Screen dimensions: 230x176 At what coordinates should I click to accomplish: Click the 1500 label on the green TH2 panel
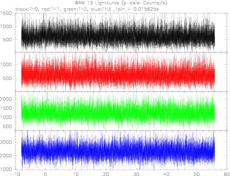[x=6, y=108]
